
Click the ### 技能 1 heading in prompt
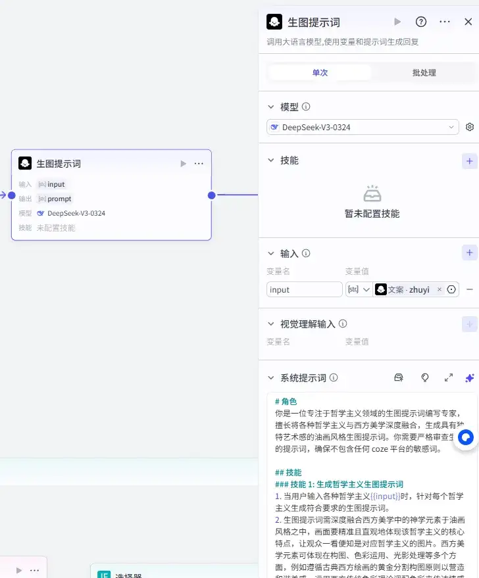[x=340, y=485]
